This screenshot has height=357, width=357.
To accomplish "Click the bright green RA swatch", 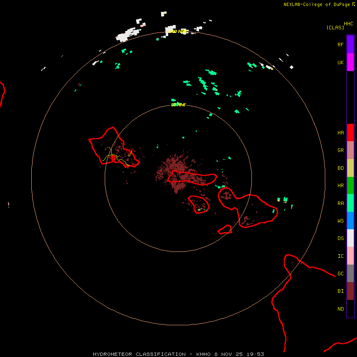I will coord(350,203).
